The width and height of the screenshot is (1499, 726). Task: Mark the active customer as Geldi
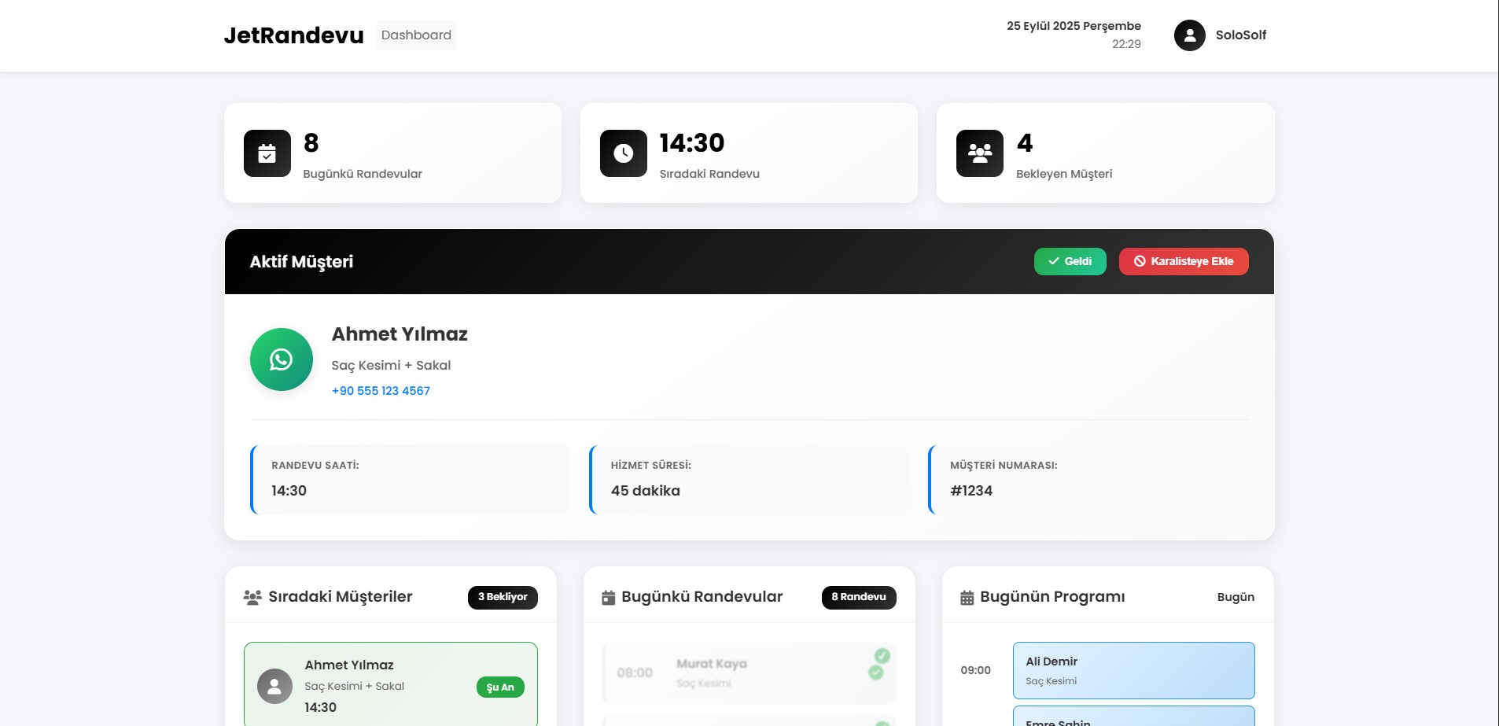click(1070, 262)
